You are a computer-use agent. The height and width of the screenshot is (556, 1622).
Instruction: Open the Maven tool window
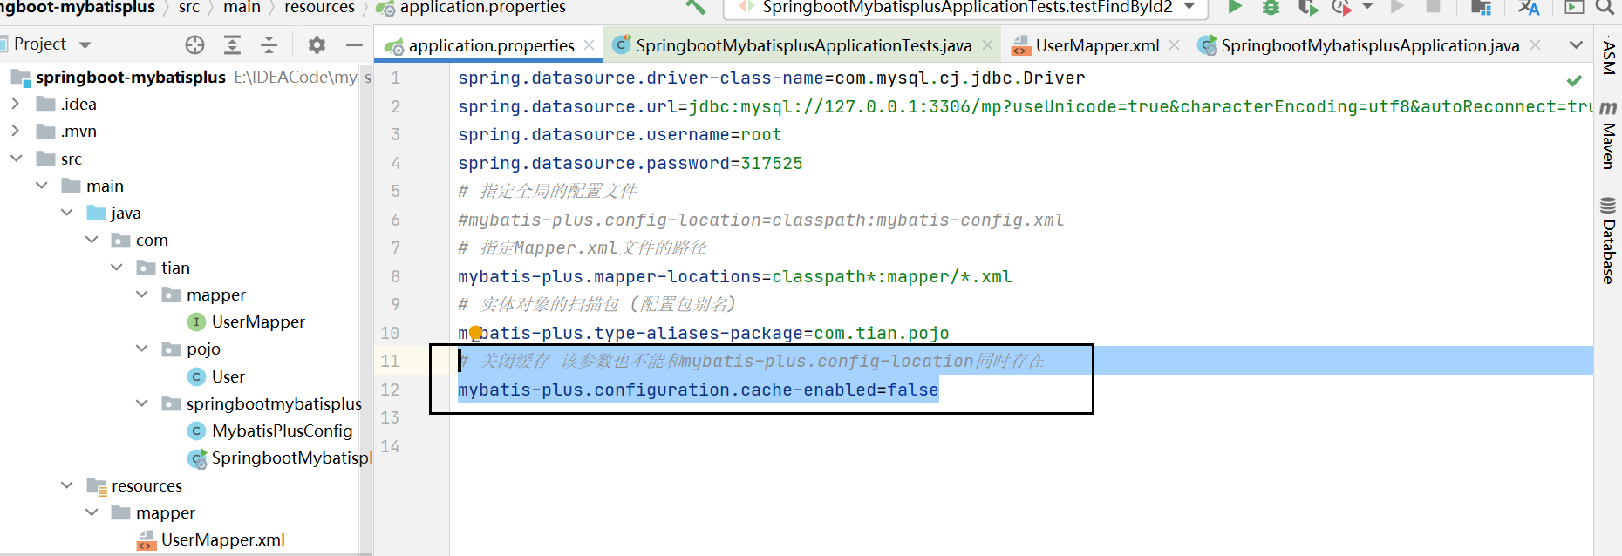tap(1609, 136)
